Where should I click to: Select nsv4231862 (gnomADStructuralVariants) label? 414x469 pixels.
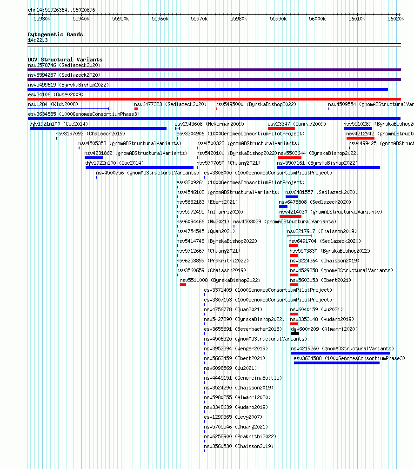pyautogui.click(x=136, y=153)
